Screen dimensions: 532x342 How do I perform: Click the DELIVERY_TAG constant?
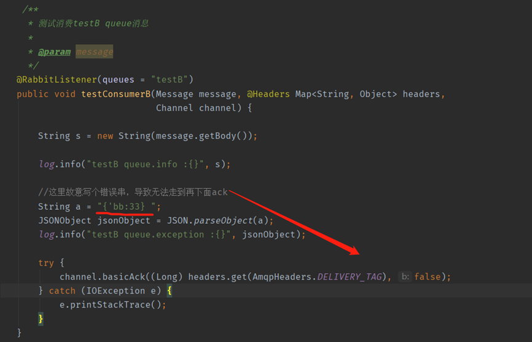tap(350, 277)
